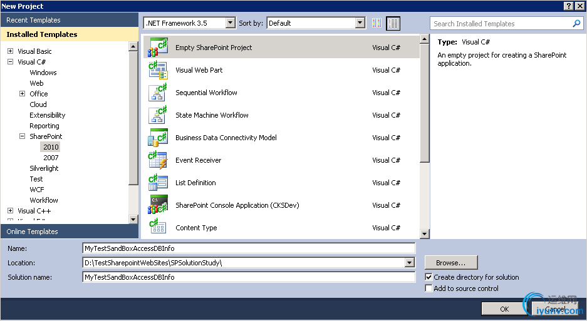Toggle Create directory for solution checkbox
587x321 pixels.
[429, 277]
